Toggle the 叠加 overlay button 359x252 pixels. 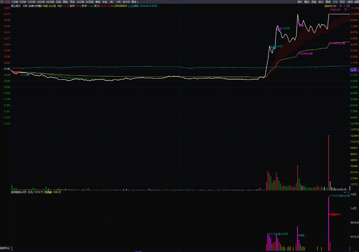(x=307, y=2)
